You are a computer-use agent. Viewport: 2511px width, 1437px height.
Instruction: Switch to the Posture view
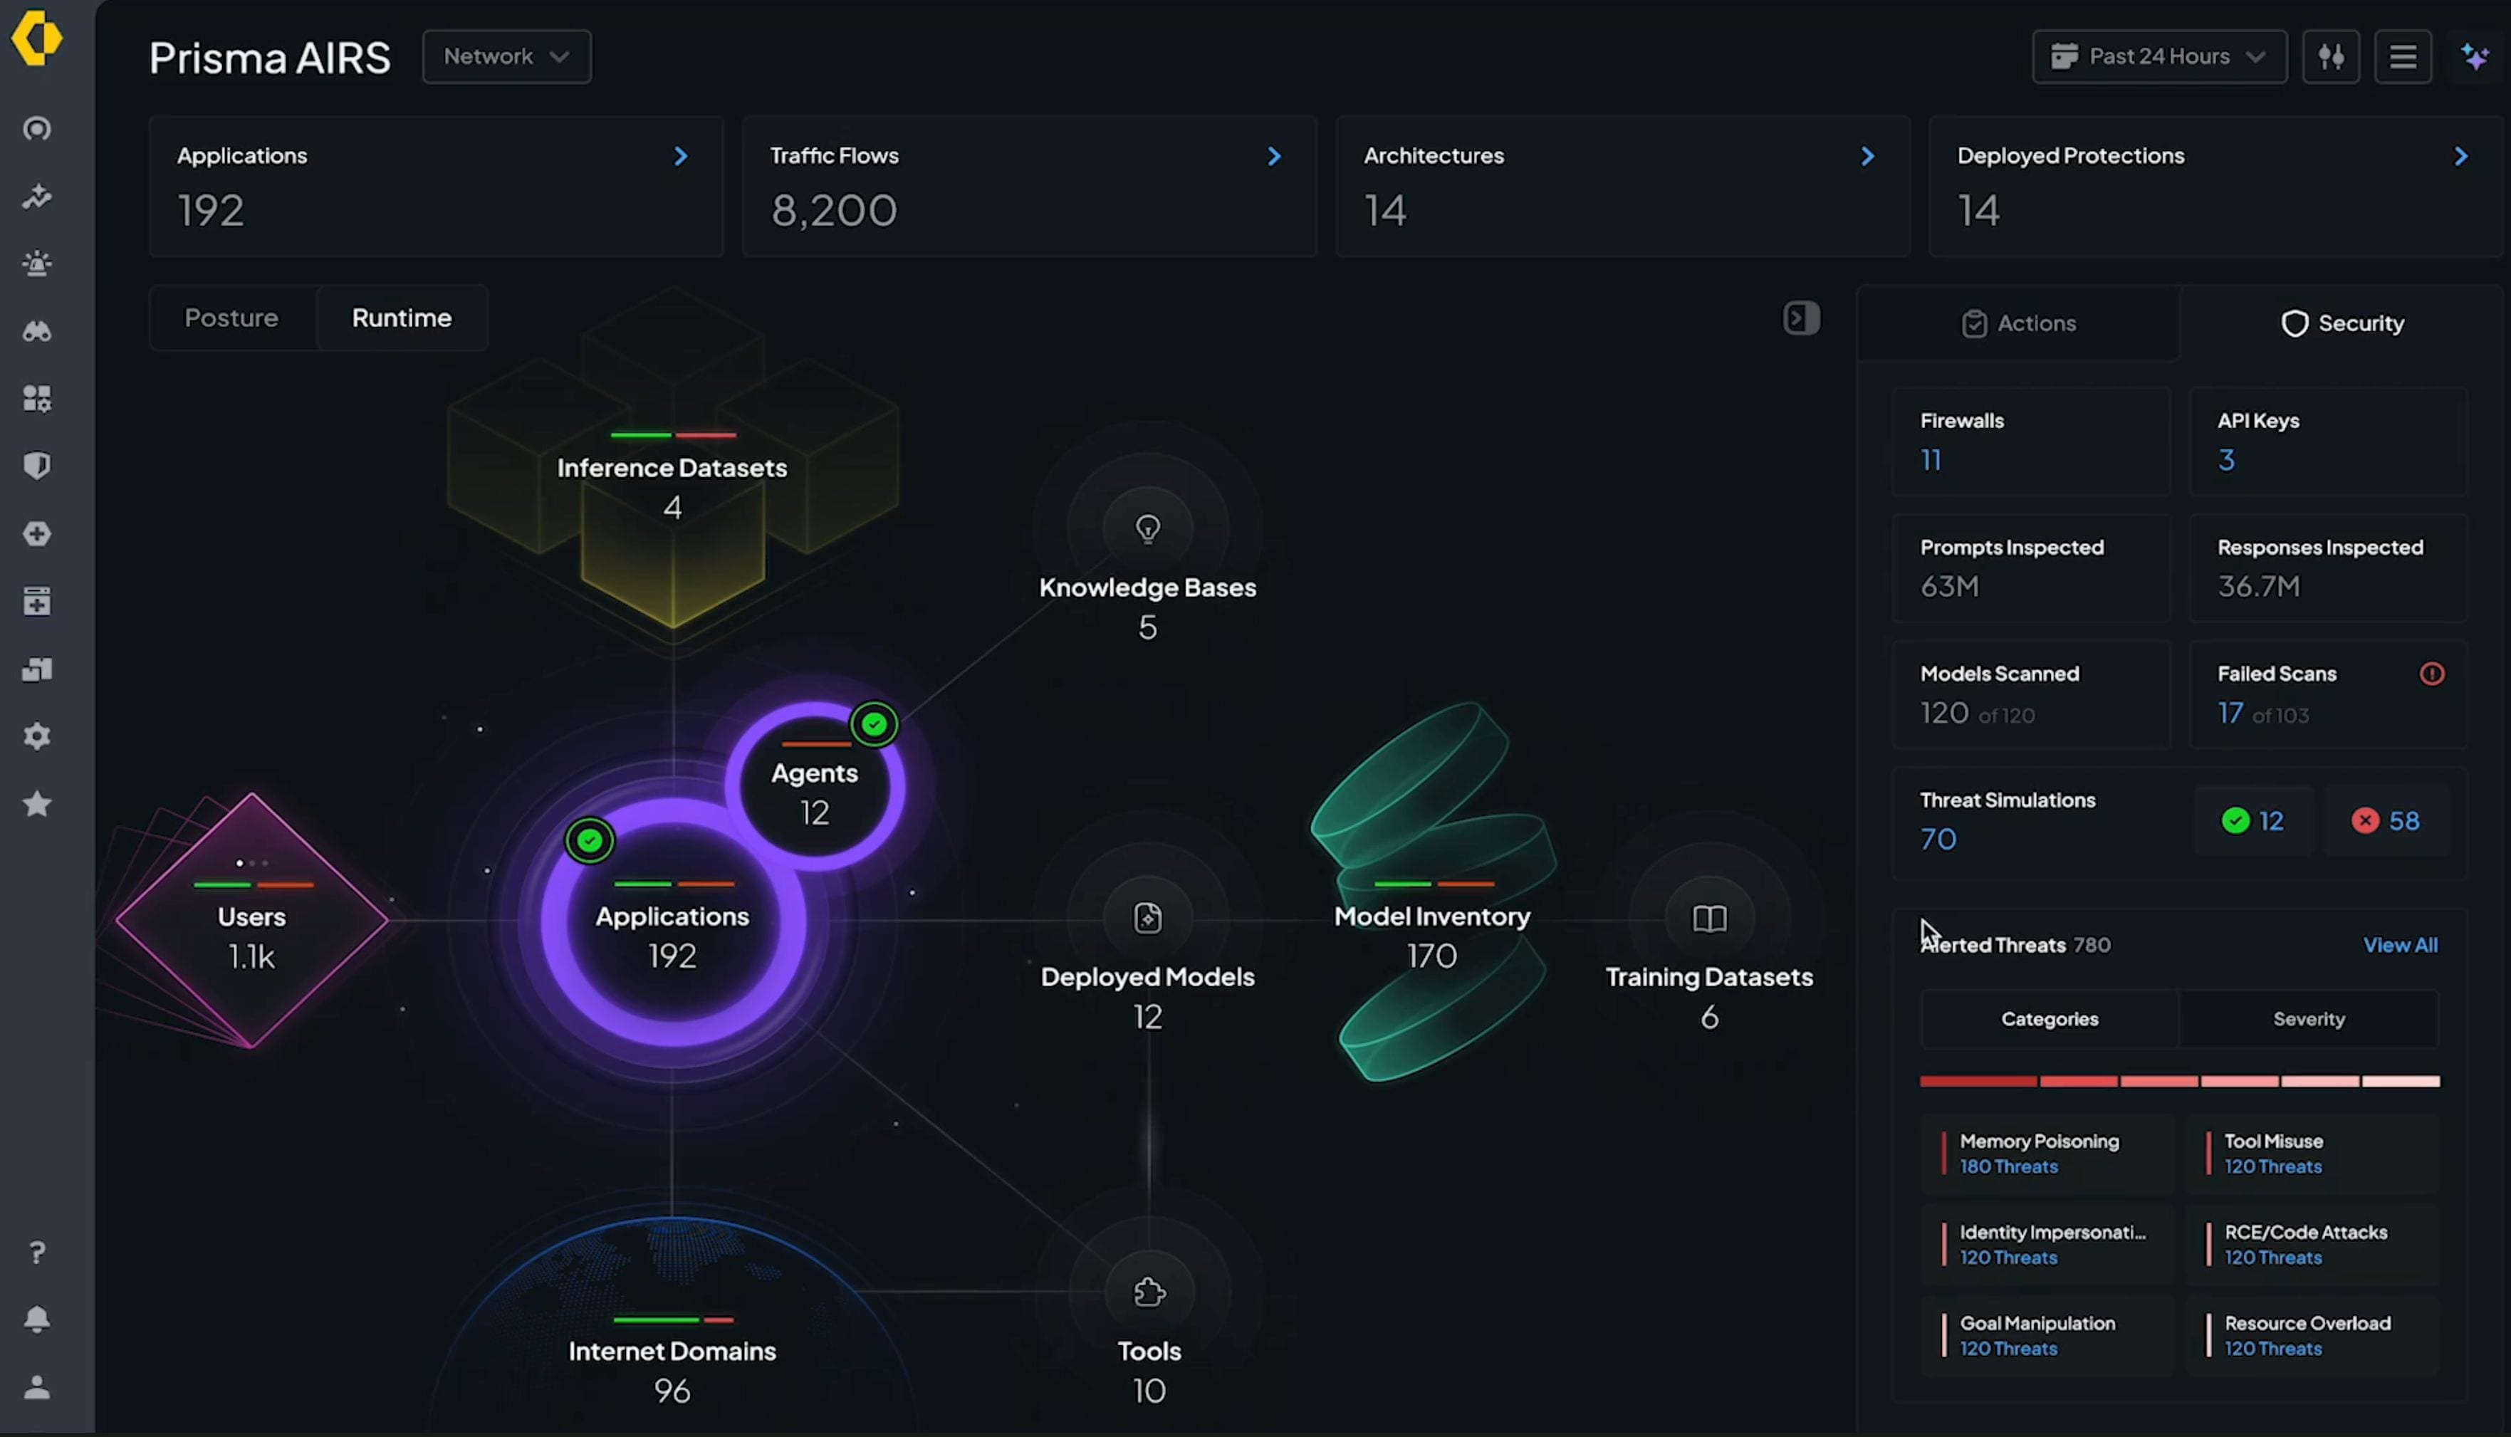point(231,318)
